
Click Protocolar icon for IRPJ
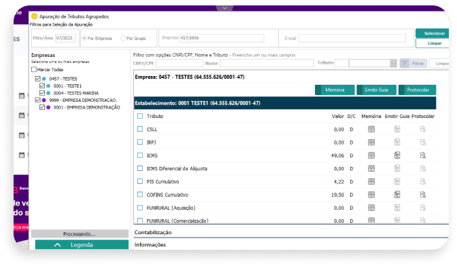coord(423,142)
